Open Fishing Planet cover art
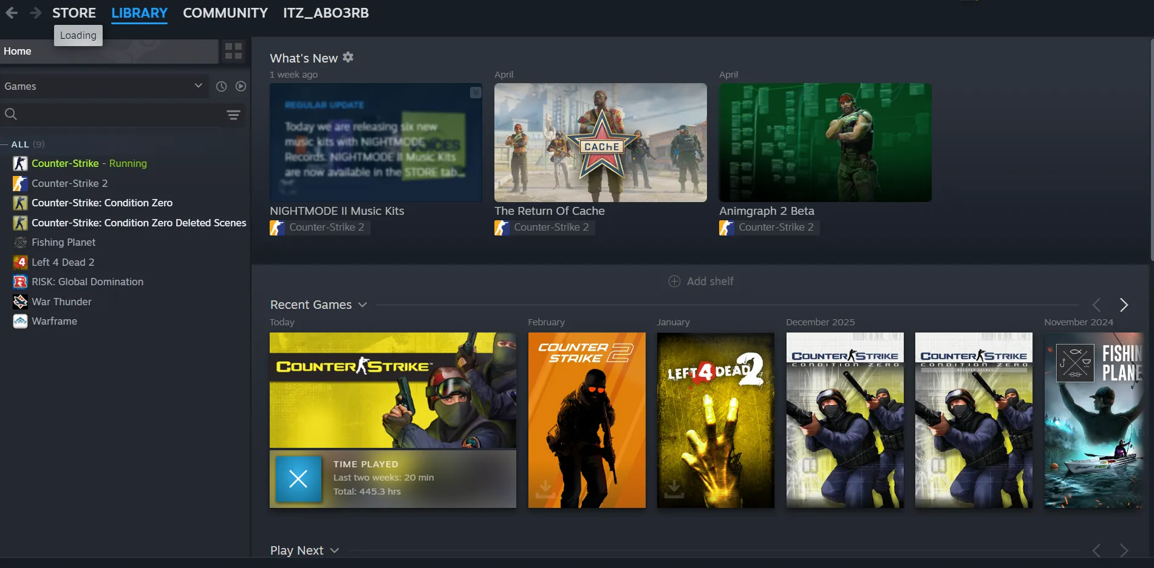 click(1093, 420)
